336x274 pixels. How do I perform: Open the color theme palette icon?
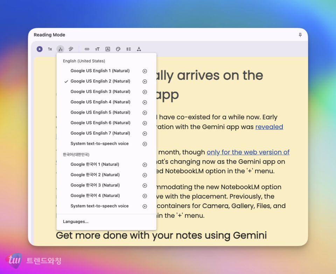pyautogui.click(x=118, y=49)
